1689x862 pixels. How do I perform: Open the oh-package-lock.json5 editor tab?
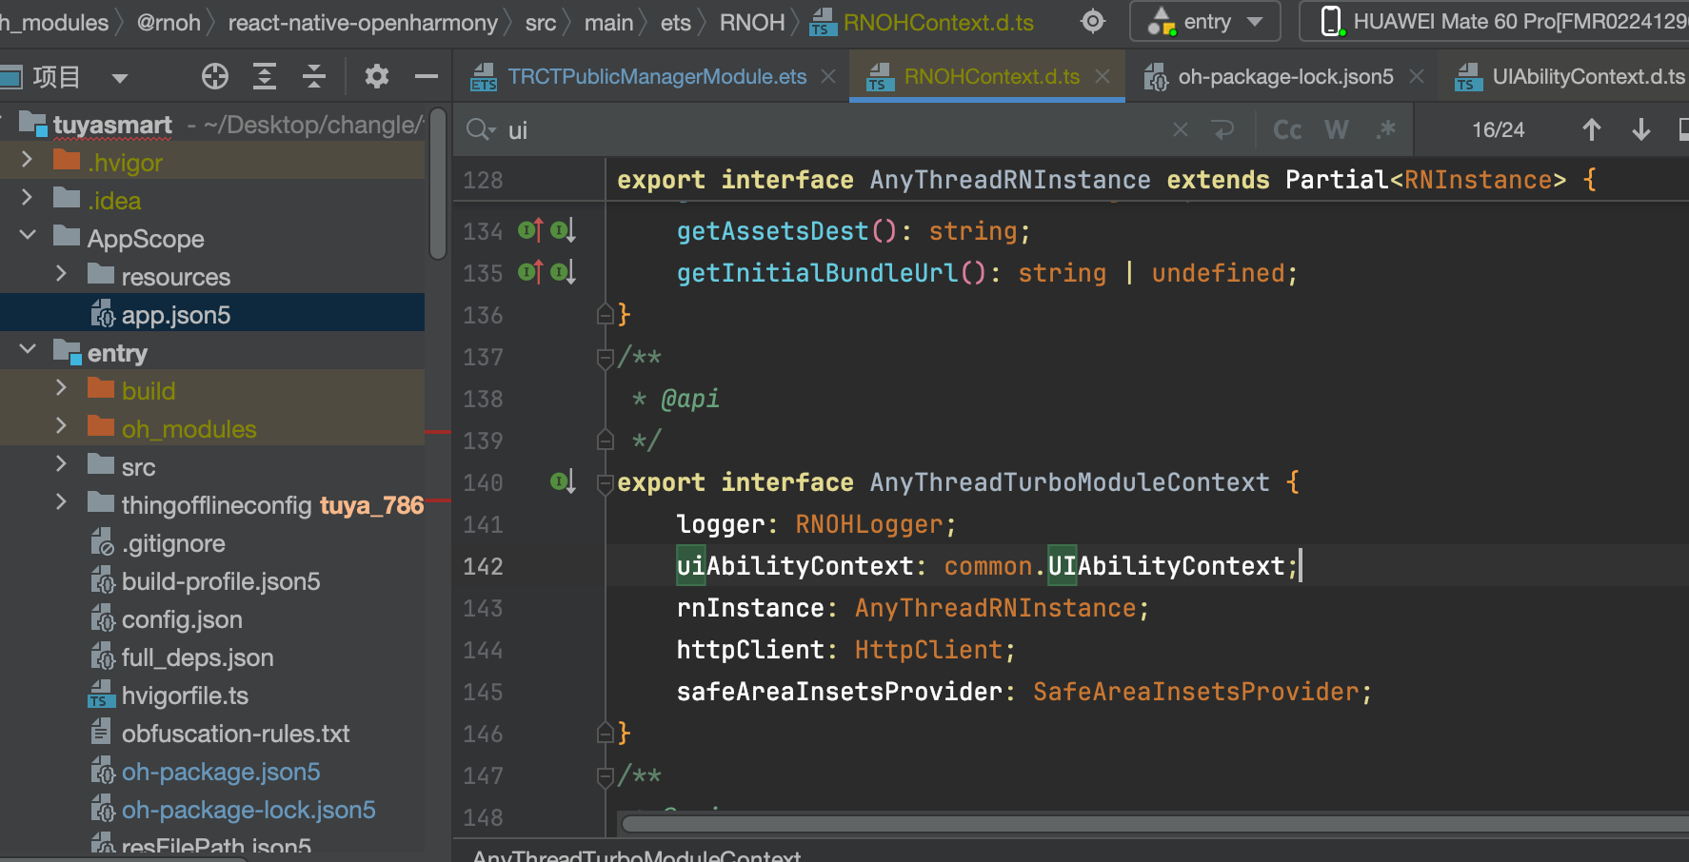click(1284, 77)
